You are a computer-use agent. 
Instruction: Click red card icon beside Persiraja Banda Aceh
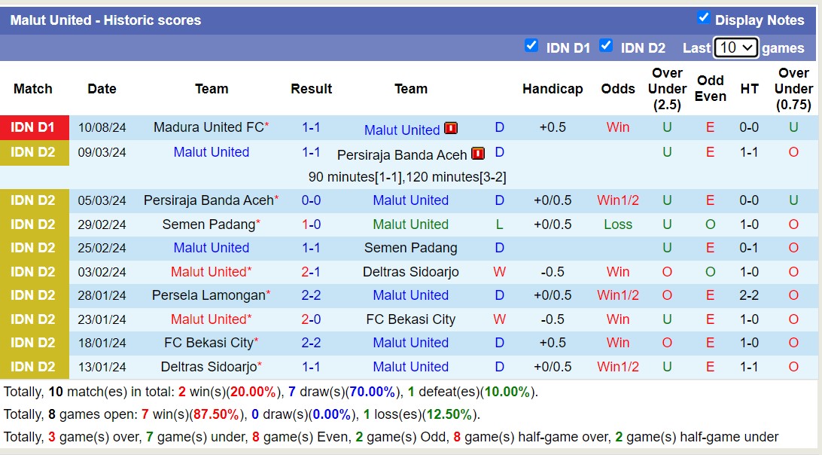coord(478,154)
